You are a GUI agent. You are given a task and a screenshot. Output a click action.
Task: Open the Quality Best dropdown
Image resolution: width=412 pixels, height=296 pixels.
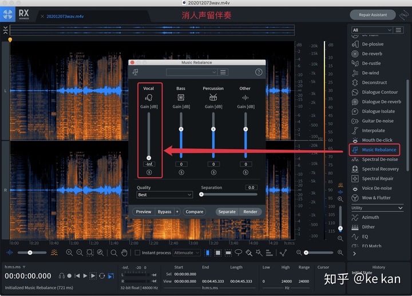164,195
